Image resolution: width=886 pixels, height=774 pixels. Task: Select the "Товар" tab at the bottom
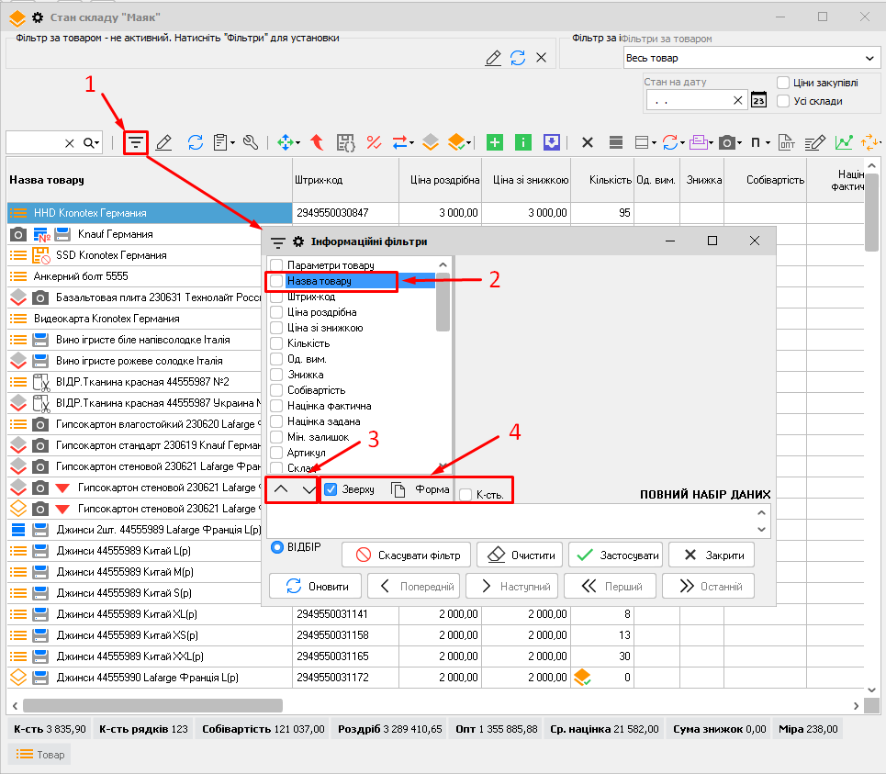tap(39, 754)
